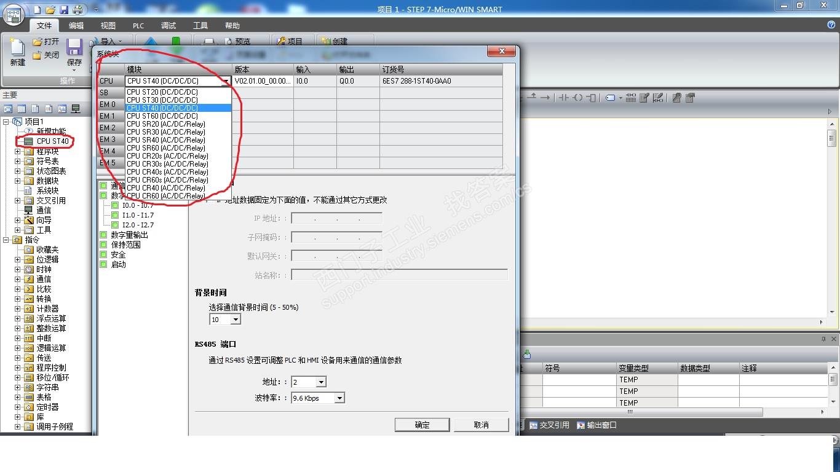
Task: Open the CPU module dropdown arrow
Action: [x=226, y=81]
